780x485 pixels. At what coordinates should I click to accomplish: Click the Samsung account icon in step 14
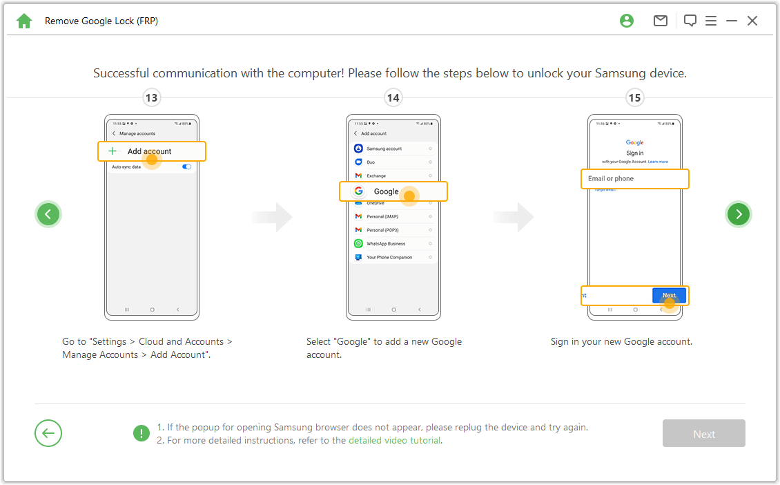358,149
